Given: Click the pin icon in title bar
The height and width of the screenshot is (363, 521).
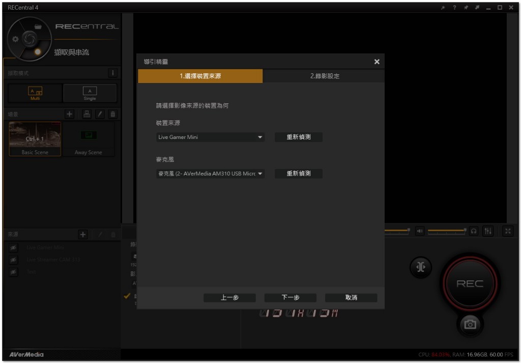Looking at the screenshot, I should point(466,7).
